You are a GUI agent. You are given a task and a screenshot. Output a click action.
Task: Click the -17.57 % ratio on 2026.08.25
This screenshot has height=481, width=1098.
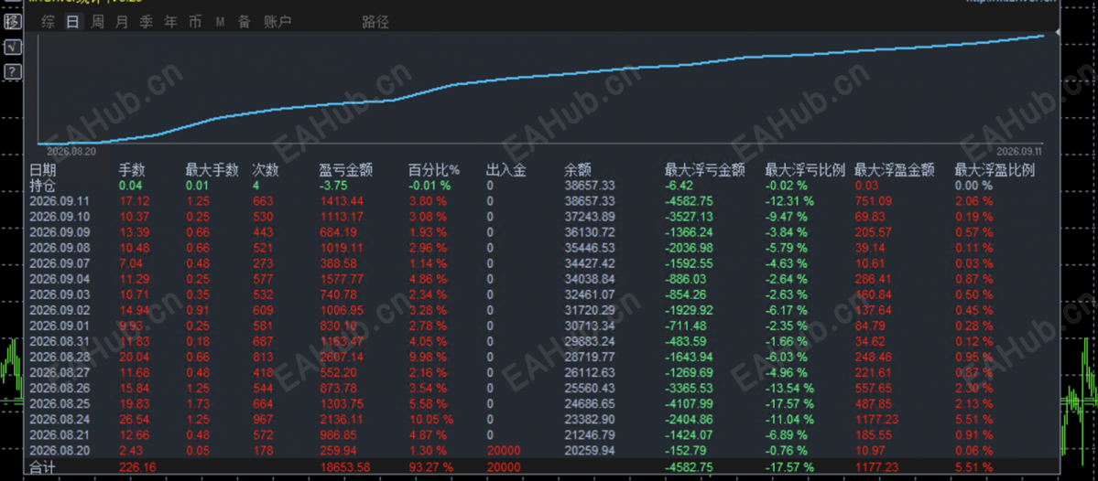790,402
